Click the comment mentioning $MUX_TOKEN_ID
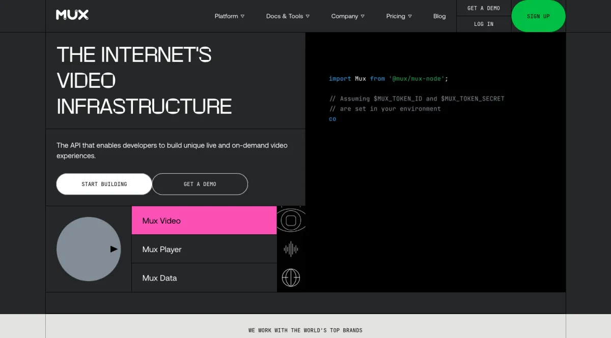The image size is (611, 338). [416, 99]
